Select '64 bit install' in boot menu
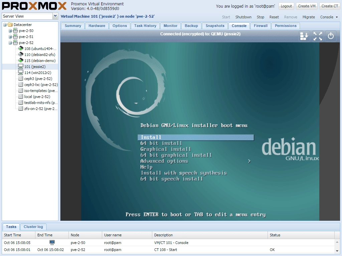Image resolution: width=342 pixels, height=256 pixels. 161,143
